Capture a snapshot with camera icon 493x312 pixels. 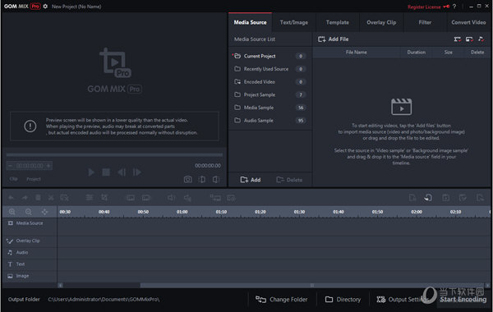click(x=187, y=180)
